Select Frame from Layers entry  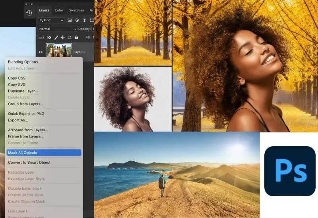pyautogui.click(x=44, y=136)
